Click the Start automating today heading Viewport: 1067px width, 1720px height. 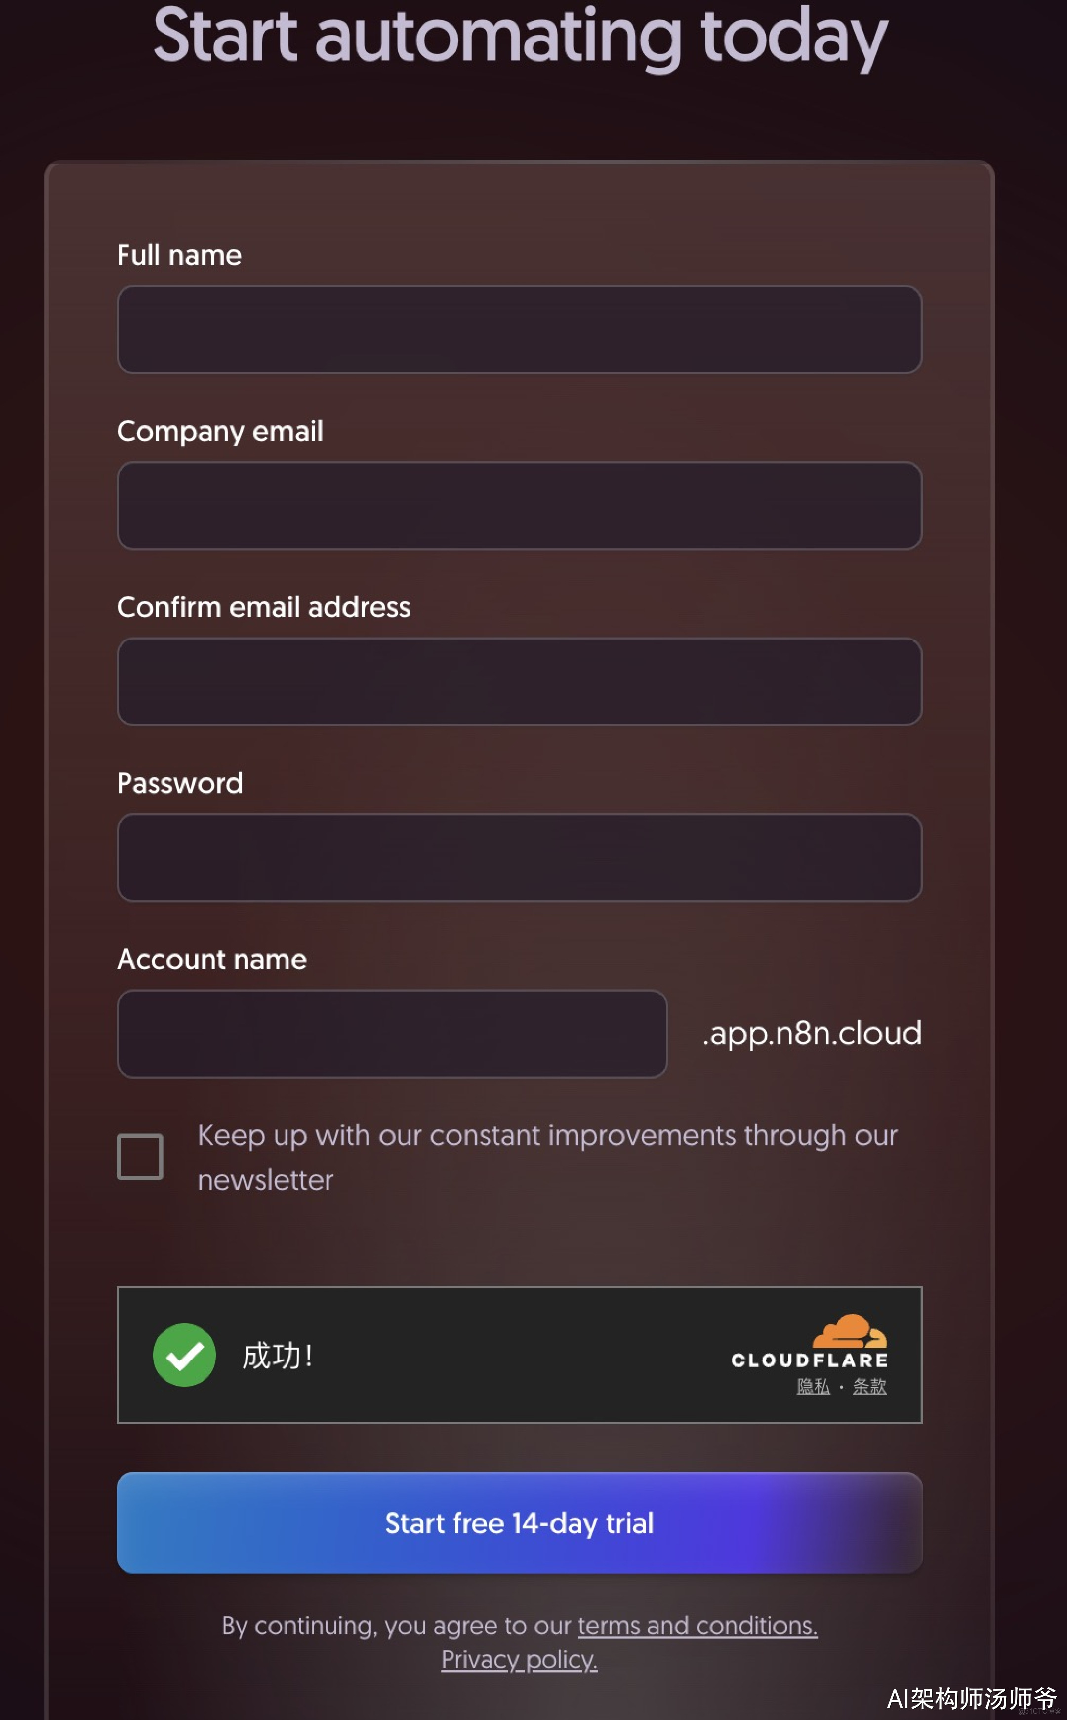[x=520, y=36]
